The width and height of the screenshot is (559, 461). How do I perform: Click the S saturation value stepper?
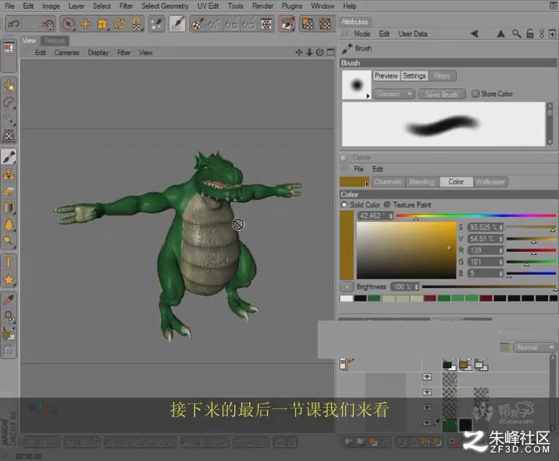pos(501,227)
